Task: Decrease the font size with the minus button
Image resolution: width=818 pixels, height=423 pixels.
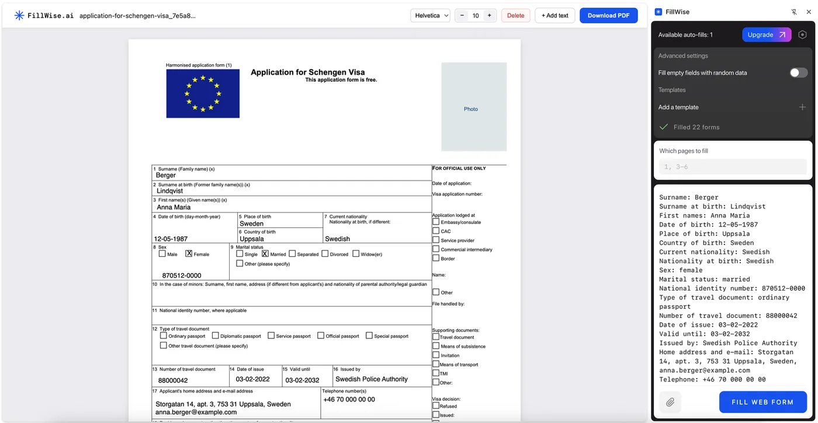Action: click(x=462, y=16)
